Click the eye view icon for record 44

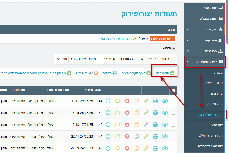(x=165, y=101)
